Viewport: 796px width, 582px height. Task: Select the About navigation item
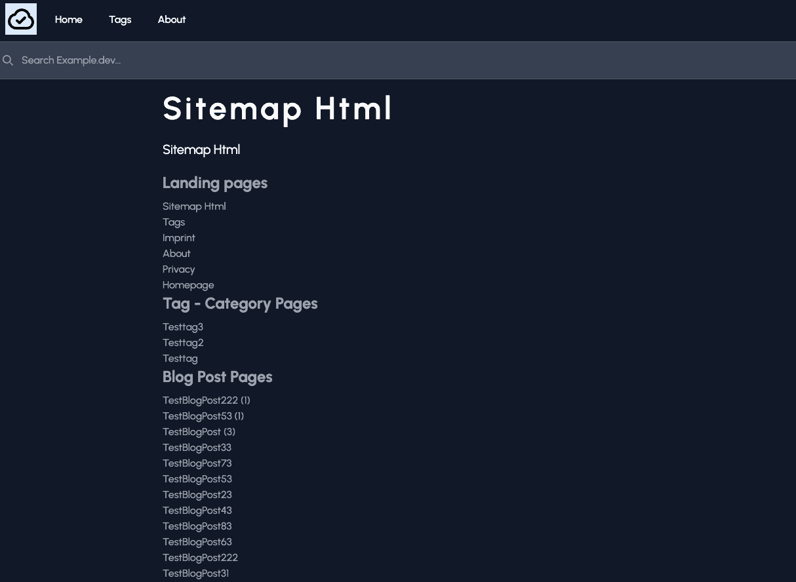(171, 20)
